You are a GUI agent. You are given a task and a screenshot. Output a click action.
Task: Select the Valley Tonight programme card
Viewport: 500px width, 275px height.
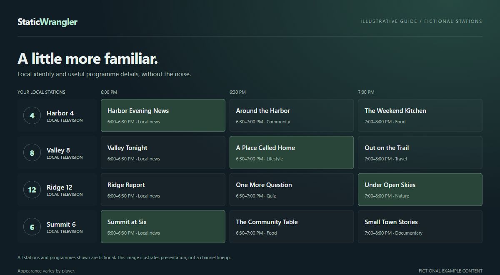point(163,152)
